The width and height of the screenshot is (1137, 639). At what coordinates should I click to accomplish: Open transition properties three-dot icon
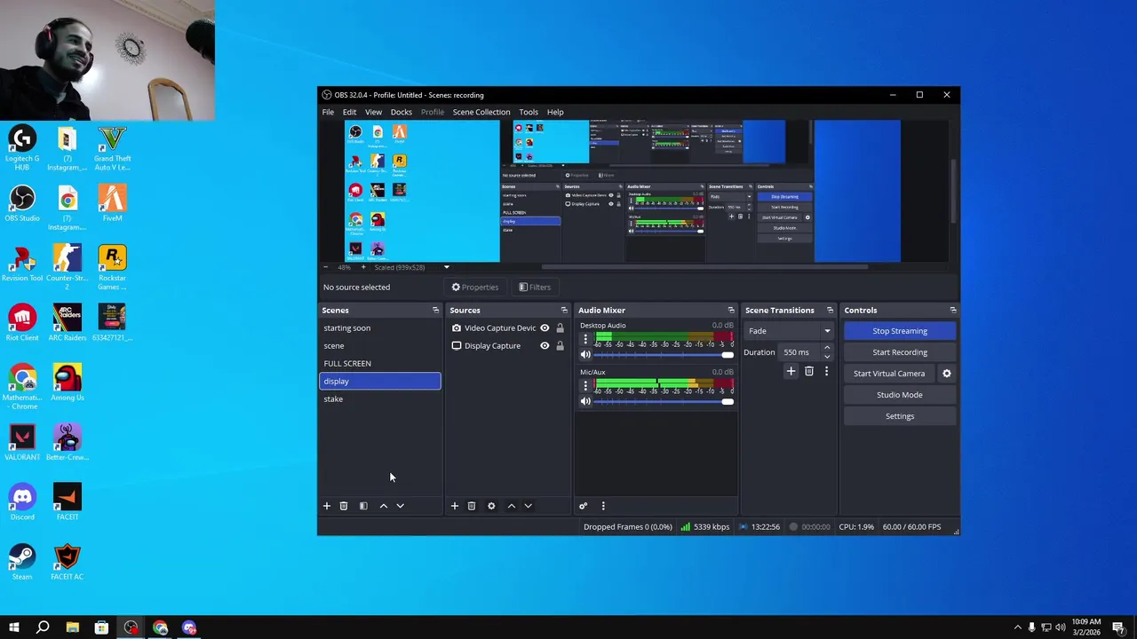(x=826, y=371)
